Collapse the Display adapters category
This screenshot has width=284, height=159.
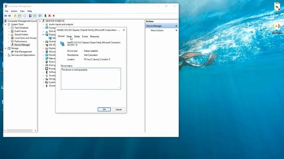pos(43,34)
